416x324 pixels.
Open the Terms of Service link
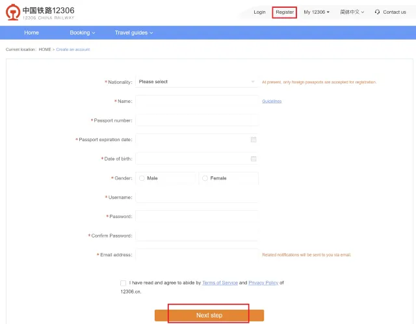click(x=220, y=283)
